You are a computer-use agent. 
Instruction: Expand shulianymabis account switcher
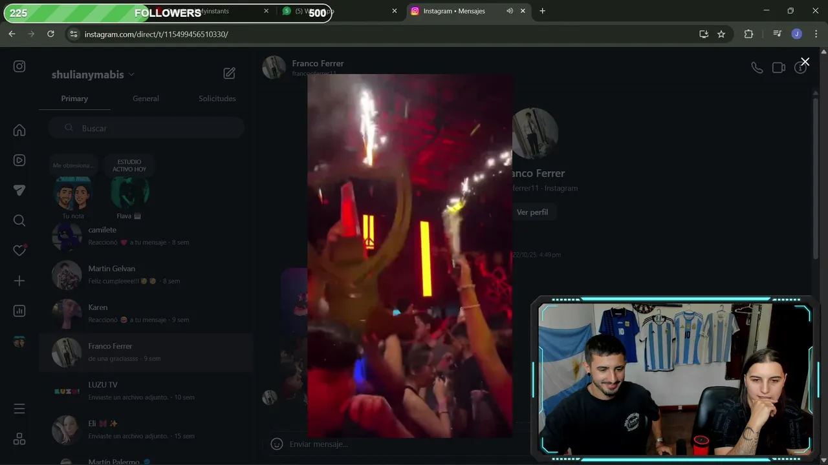tap(93, 74)
